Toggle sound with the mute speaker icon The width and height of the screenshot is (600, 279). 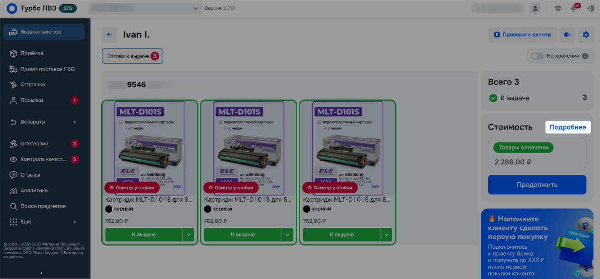tap(567, 35)
